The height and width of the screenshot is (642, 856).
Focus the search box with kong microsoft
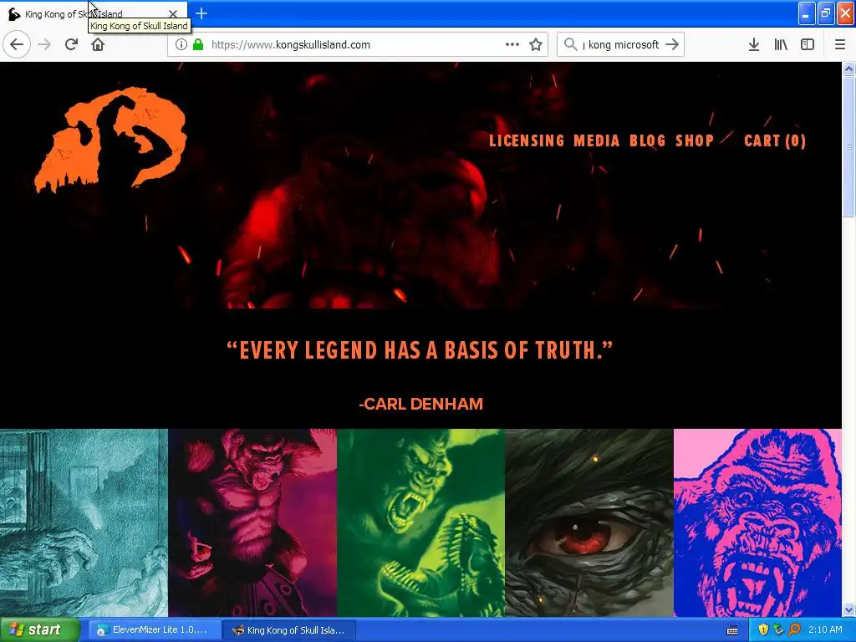pyautogui.click(x=621, y=45)
